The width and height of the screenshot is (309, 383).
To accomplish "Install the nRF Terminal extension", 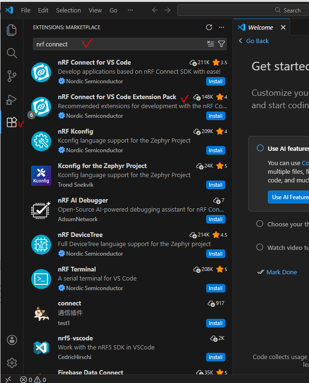I will pyautogui.click(x=216, y=288).
